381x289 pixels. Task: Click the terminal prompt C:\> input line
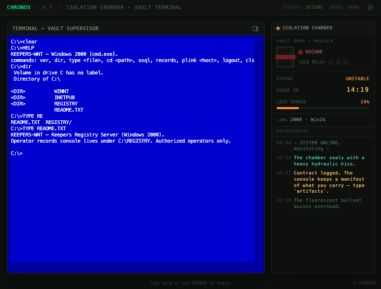[x=133, y=153]
